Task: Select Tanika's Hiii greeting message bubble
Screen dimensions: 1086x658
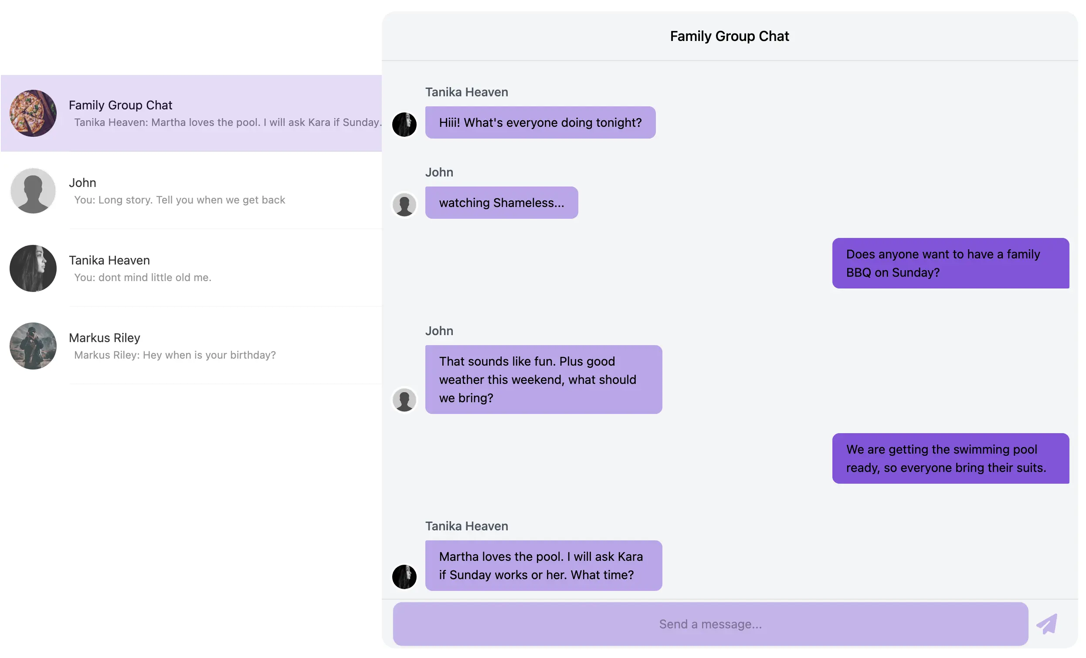Action: point(540,122)
